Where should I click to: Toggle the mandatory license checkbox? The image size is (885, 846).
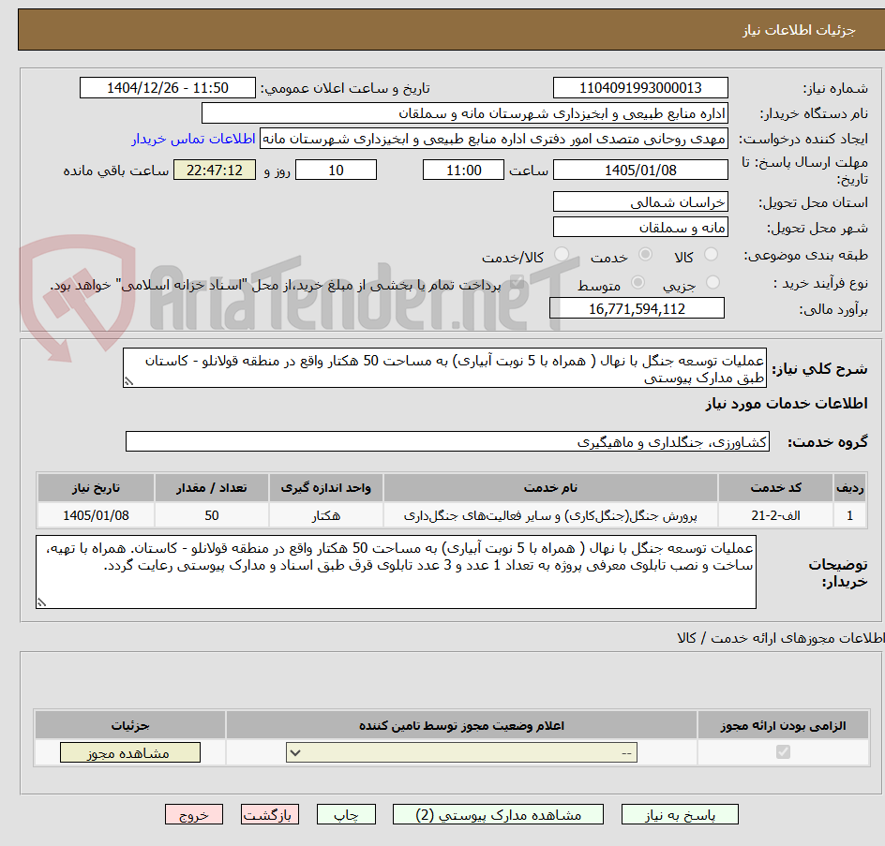783,751
